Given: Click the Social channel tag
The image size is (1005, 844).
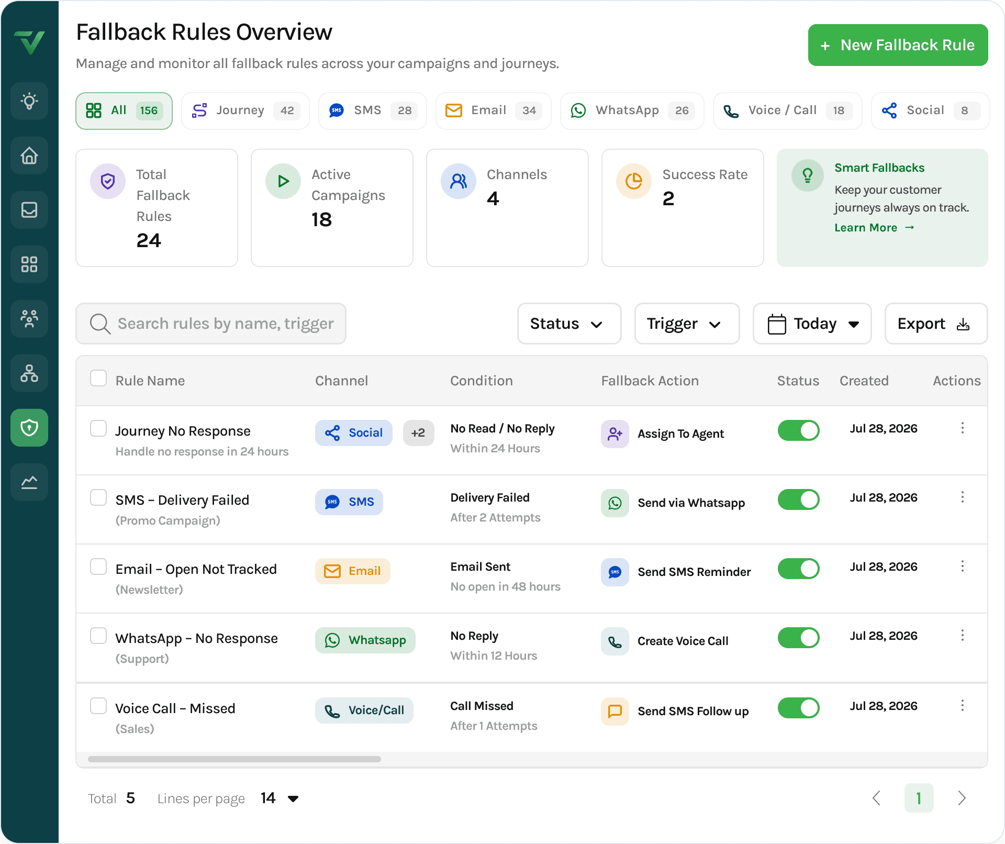Looking at the screenshot, I should pos(353,433).
